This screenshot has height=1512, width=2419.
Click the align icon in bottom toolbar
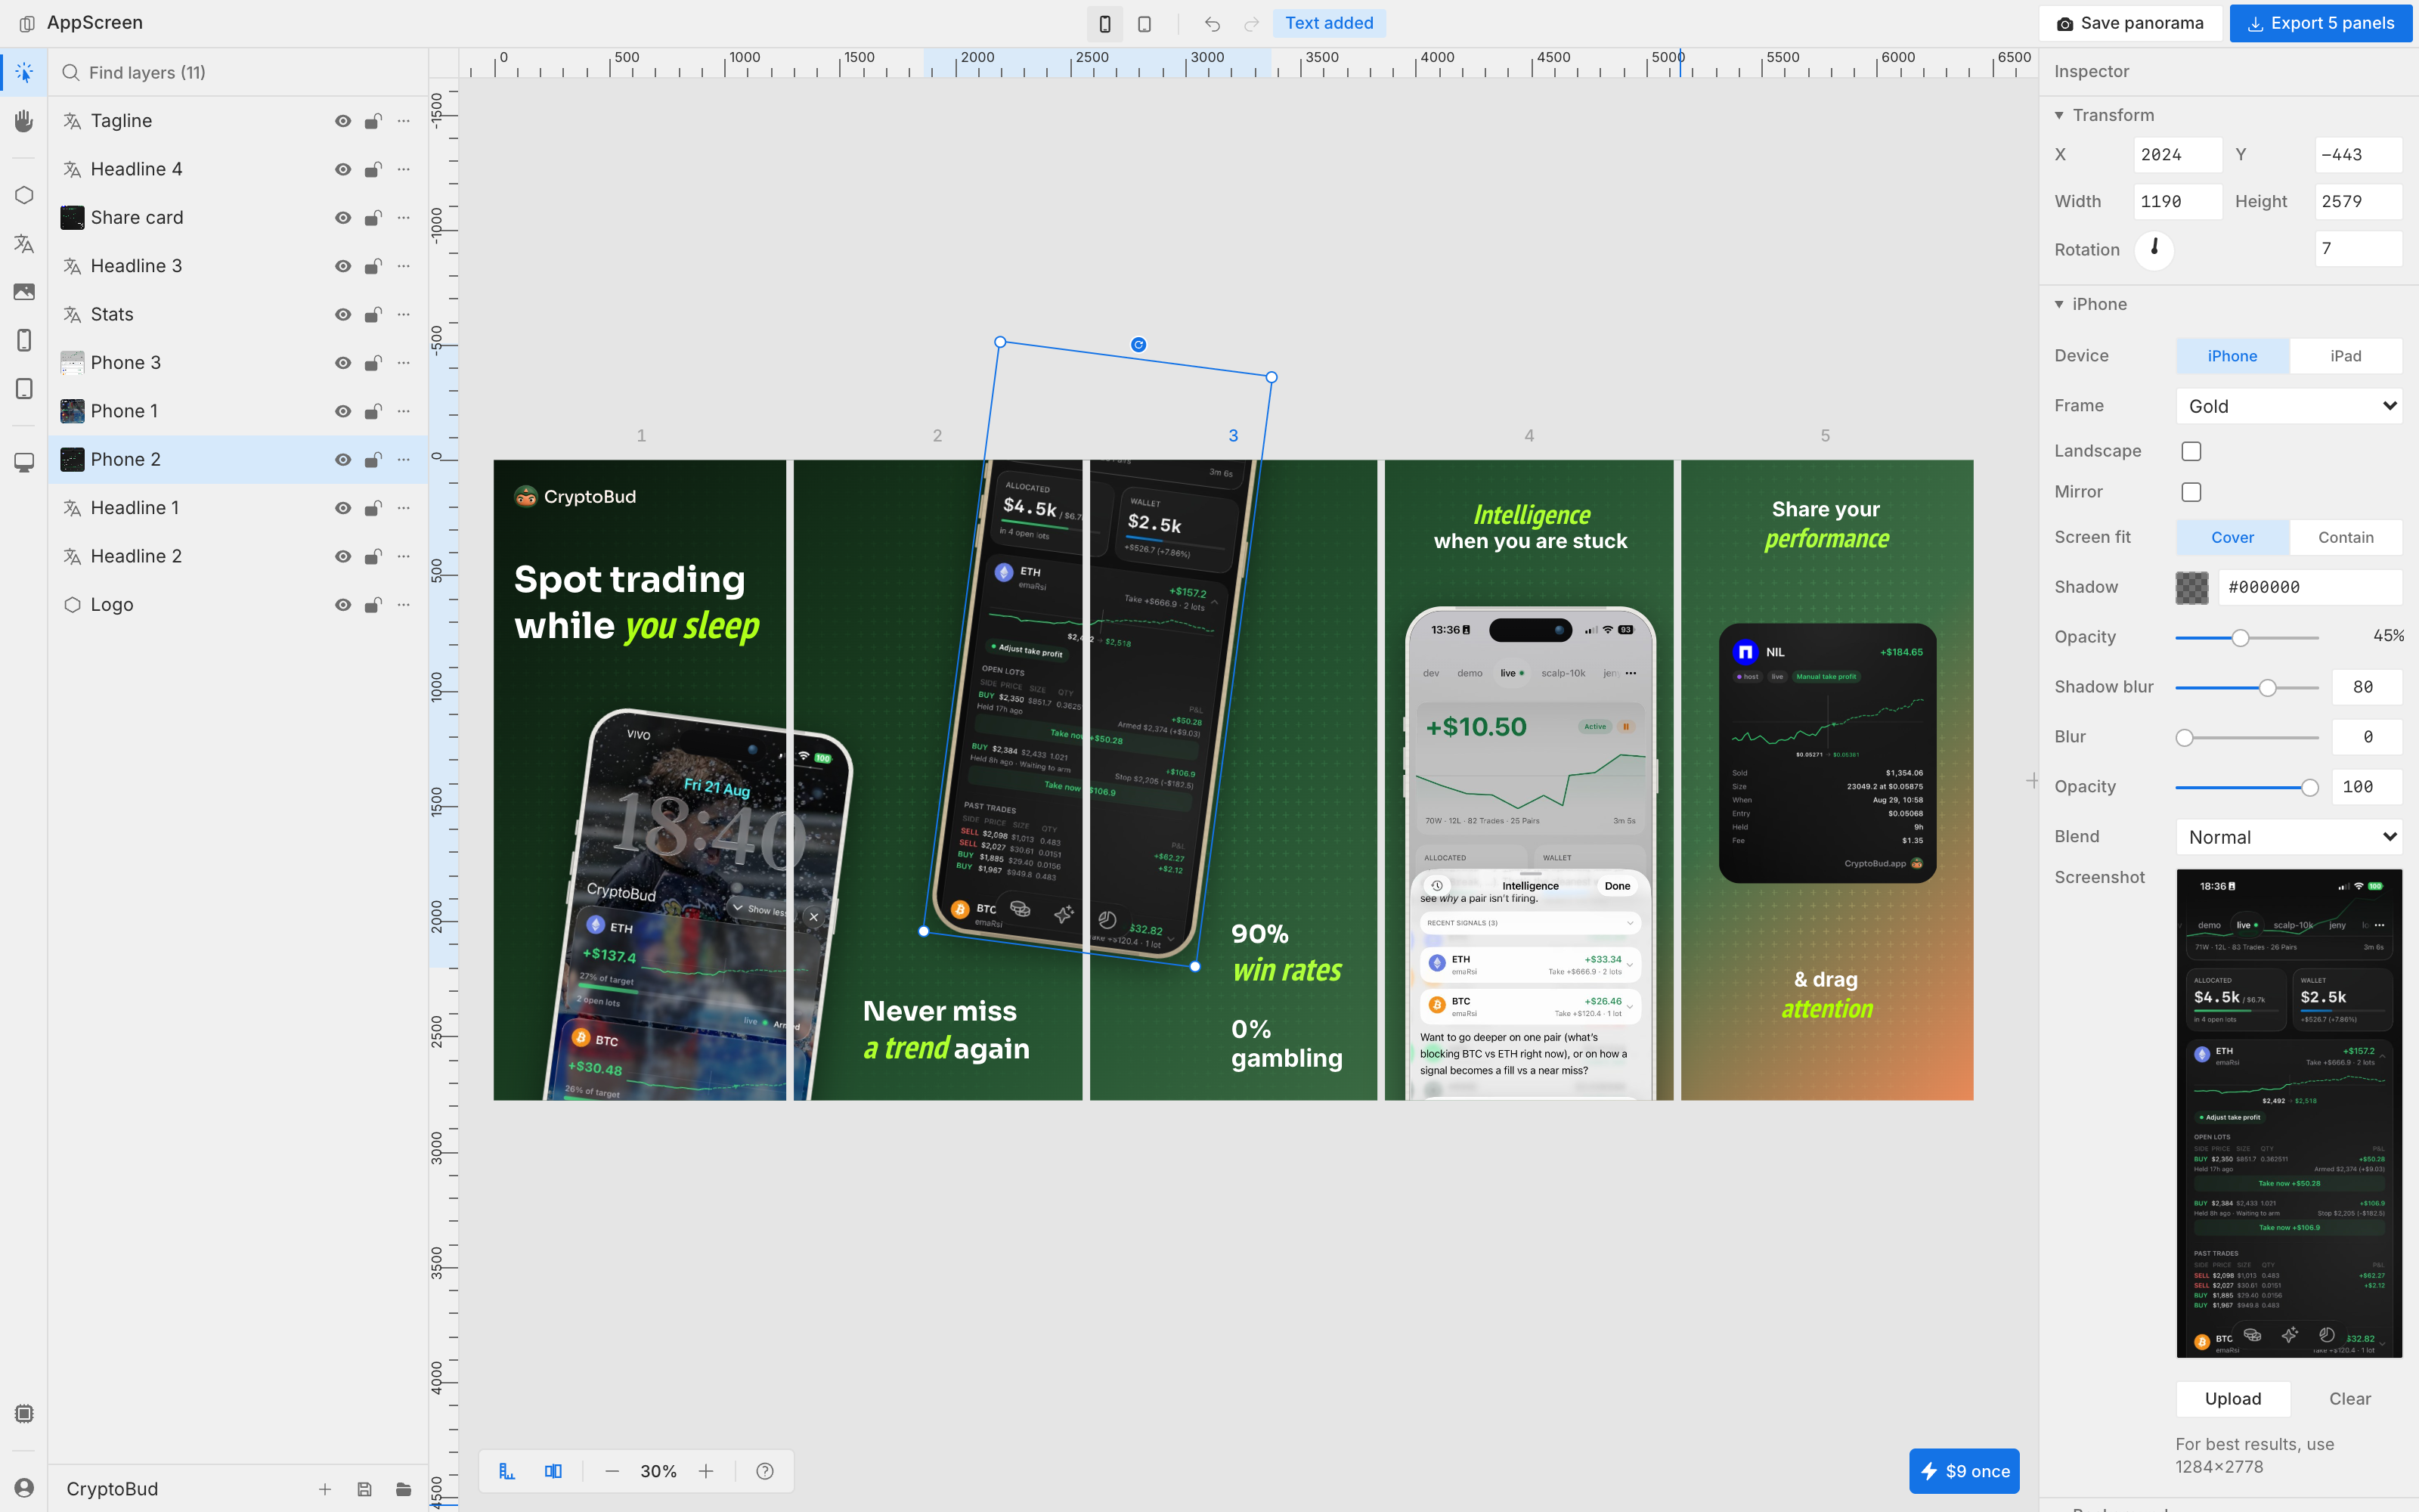coord(506,1471)
